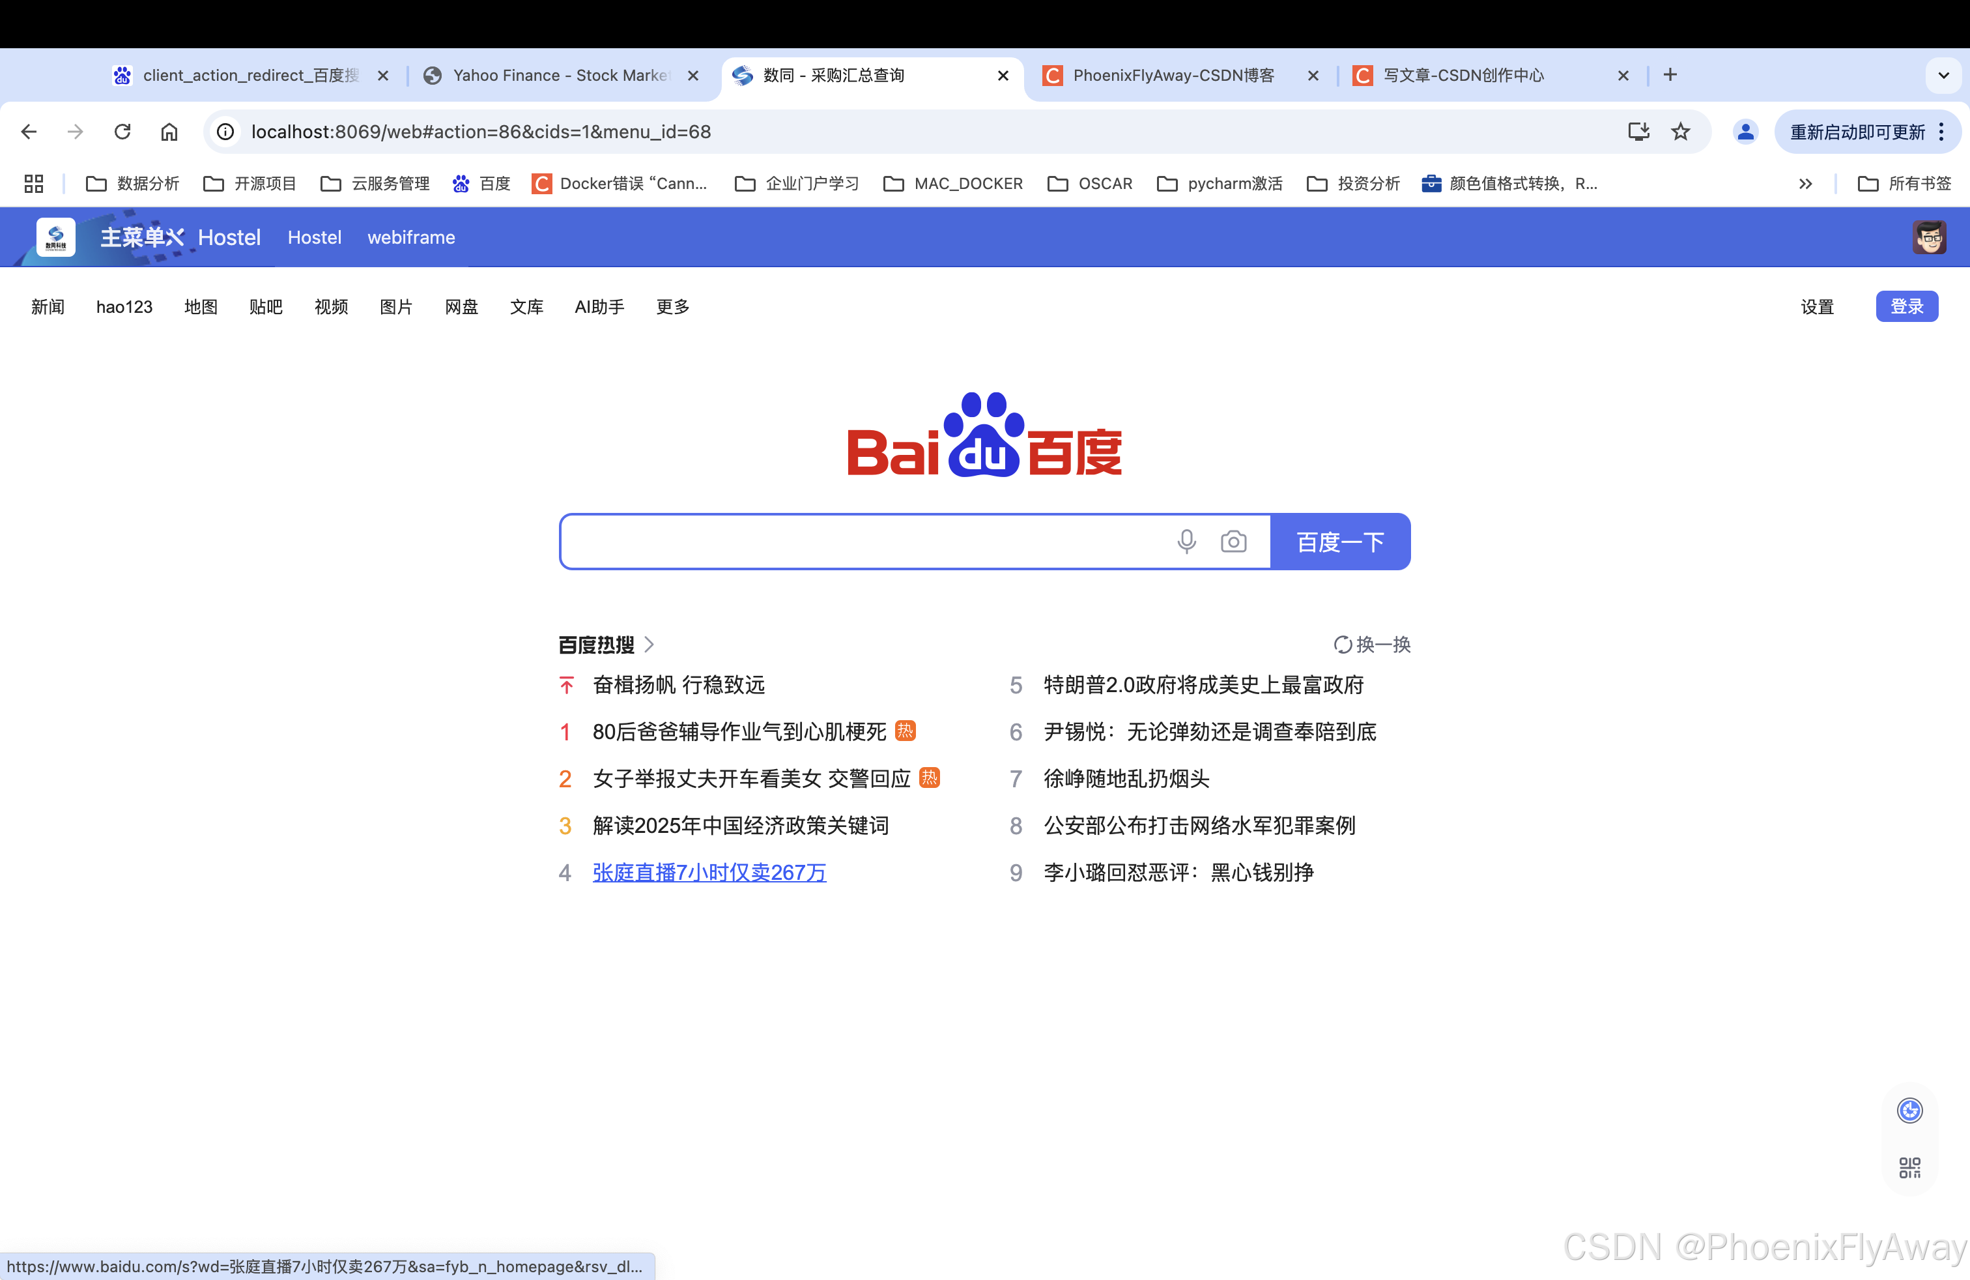This screenshot has height=1280, width=1970.
Task: Open the 更多 navigation menu
Action: point(672,307)
